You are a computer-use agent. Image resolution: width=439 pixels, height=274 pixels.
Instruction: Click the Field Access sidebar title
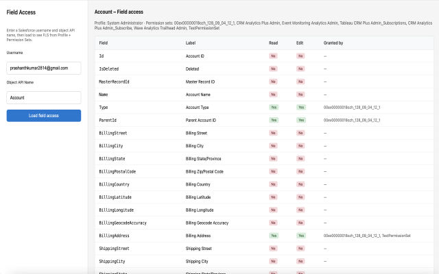[x=21, y=12]
